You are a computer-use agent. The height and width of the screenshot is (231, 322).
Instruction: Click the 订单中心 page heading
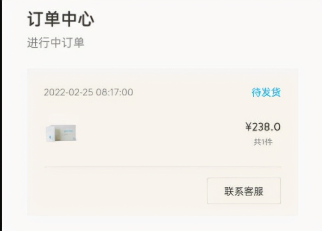pos(61,19)
